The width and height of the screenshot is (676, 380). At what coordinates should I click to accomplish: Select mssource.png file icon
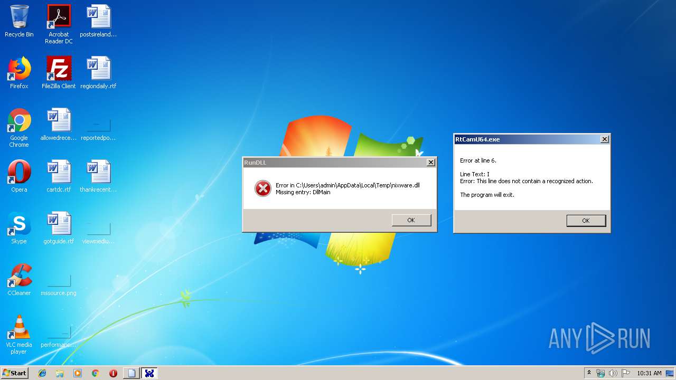59,285
